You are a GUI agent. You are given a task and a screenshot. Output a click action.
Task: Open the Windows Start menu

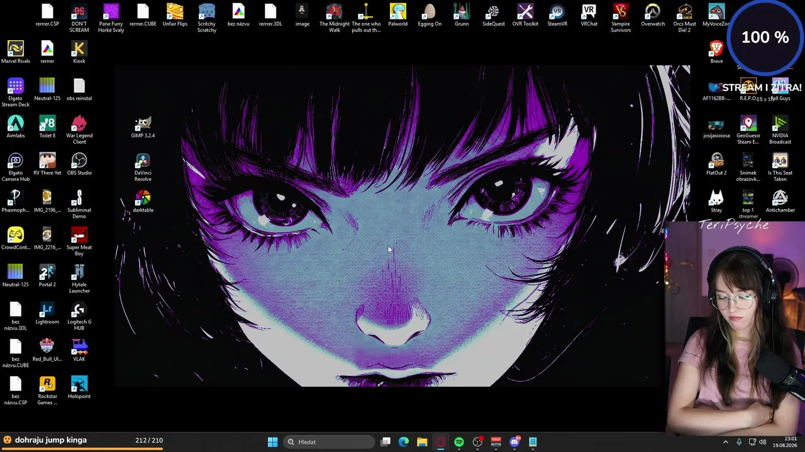tap(272, 442)
